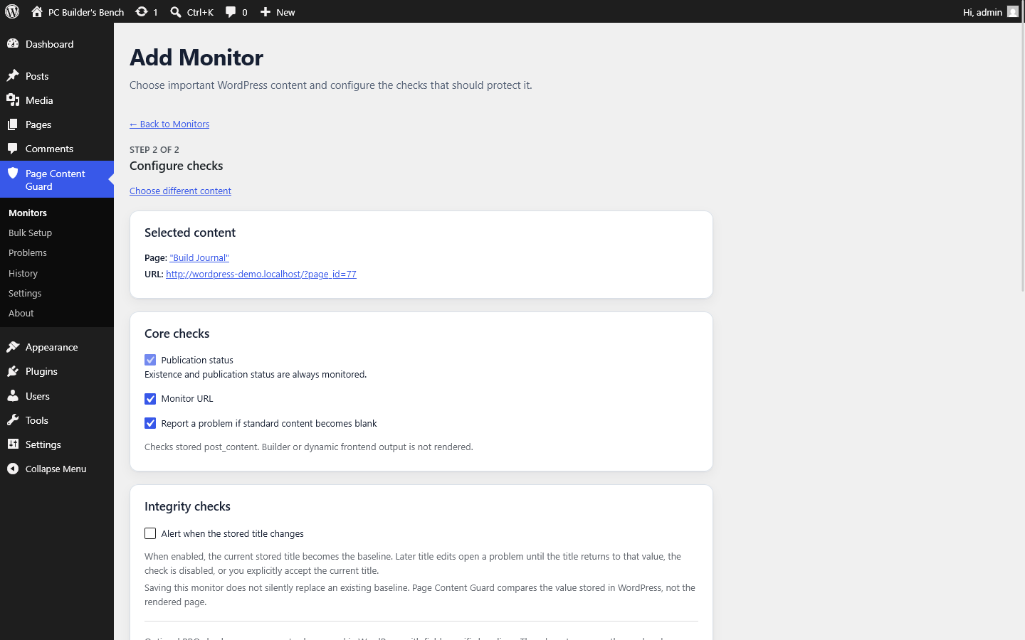Click the admin avatar thumbnail

tap(1013, 11)
